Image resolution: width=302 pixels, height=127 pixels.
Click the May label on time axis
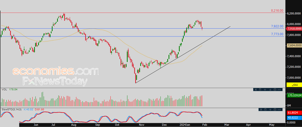272,125
